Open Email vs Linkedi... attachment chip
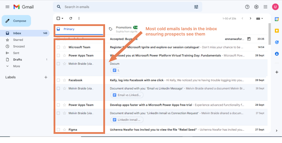 click(127, 95)
